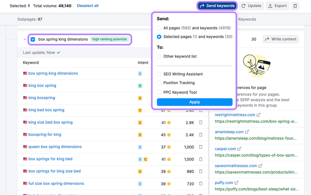
Task: Click the Write content button
Action: click(x=281, y=39)
